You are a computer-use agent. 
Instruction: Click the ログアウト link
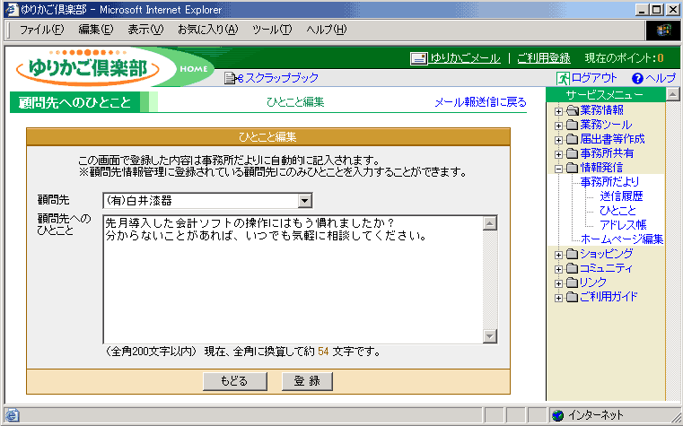594,78
